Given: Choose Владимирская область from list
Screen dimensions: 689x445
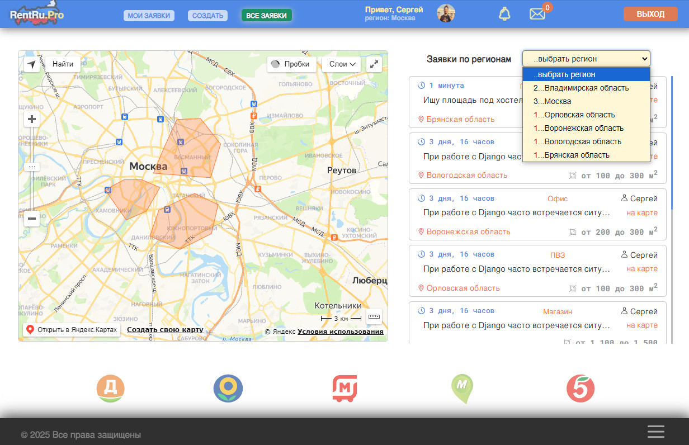Looking at the screenshot, I should [586, 88].
